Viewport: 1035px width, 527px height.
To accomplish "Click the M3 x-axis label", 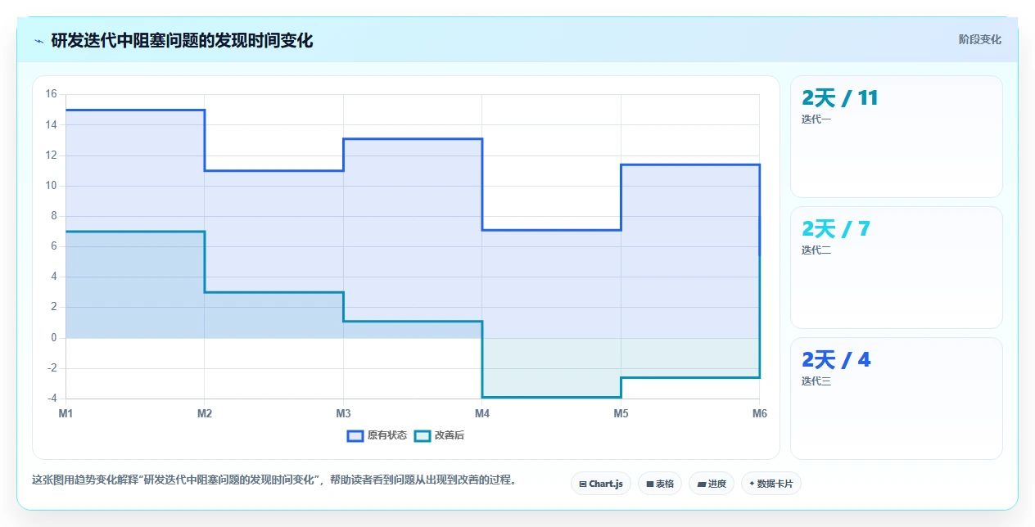I will [343, 413].
